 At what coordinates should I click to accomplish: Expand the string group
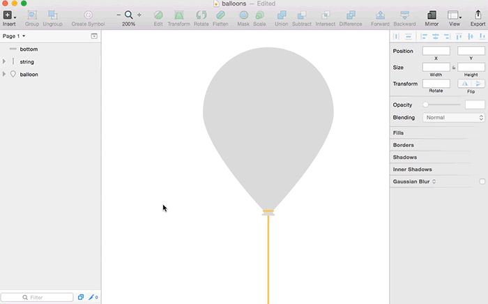pos(4,61)
